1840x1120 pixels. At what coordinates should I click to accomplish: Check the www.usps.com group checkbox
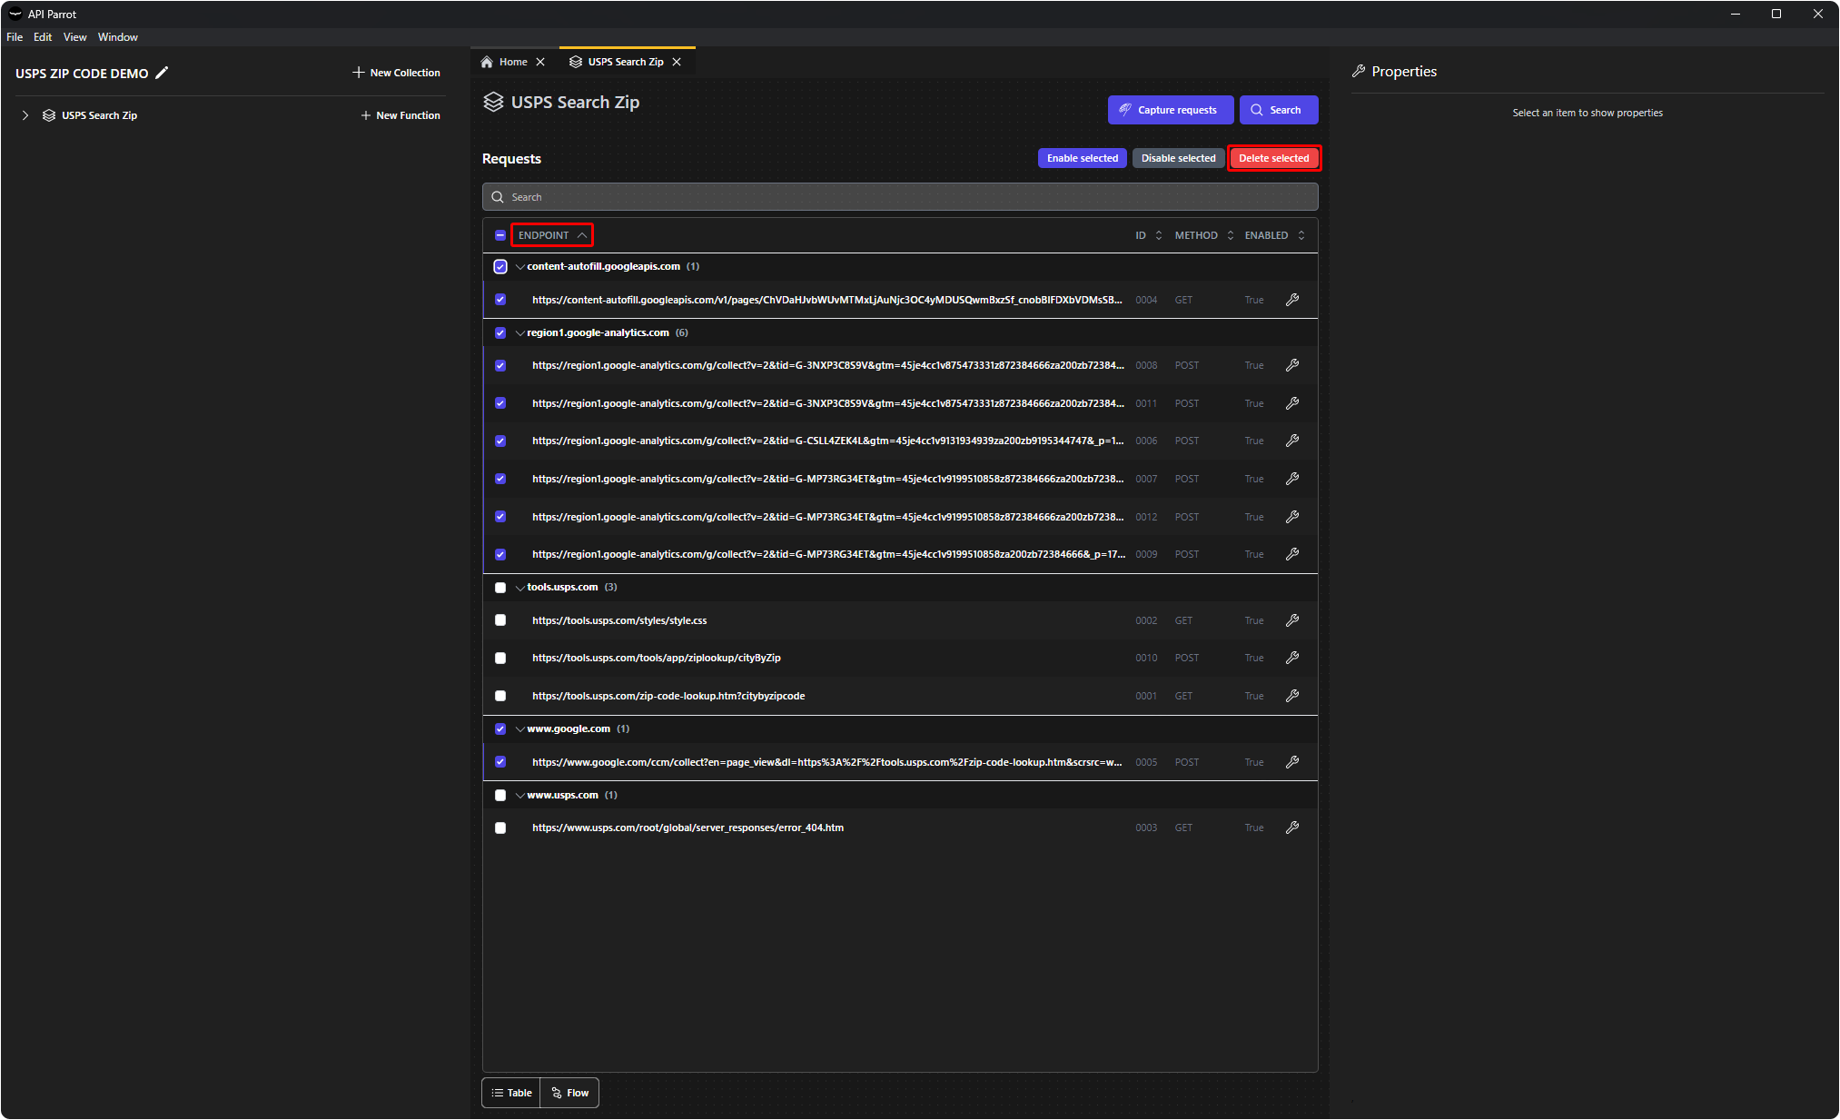click(x=500, y=795)
